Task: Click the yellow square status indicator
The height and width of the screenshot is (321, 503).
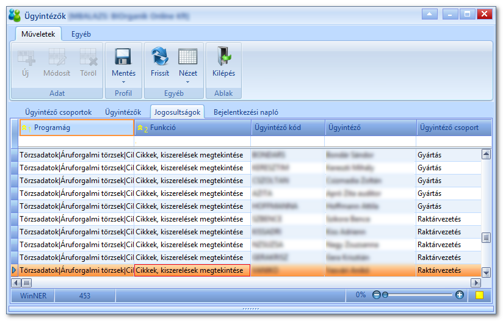Action: (x=479, y=295)
